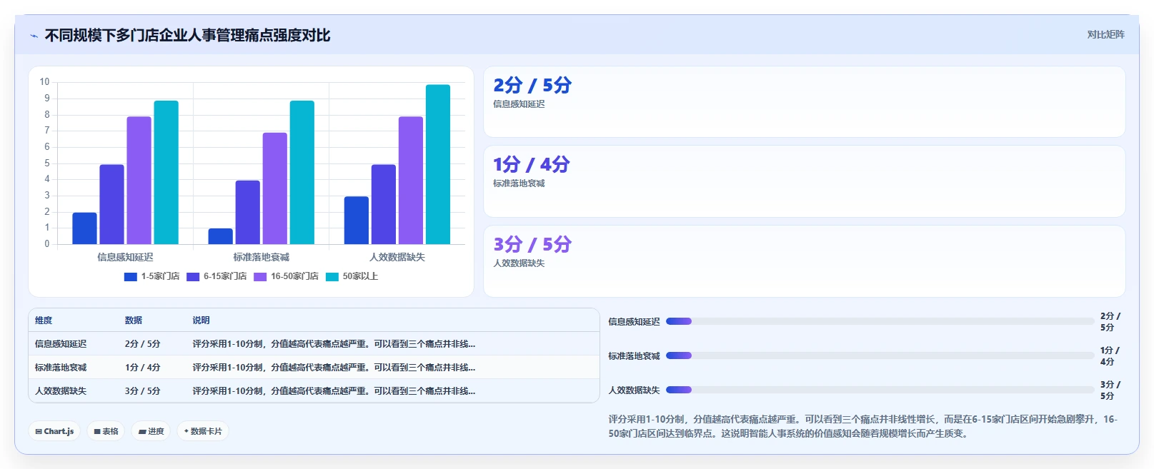Click the title icon beside the heading

tap(34, 36)
